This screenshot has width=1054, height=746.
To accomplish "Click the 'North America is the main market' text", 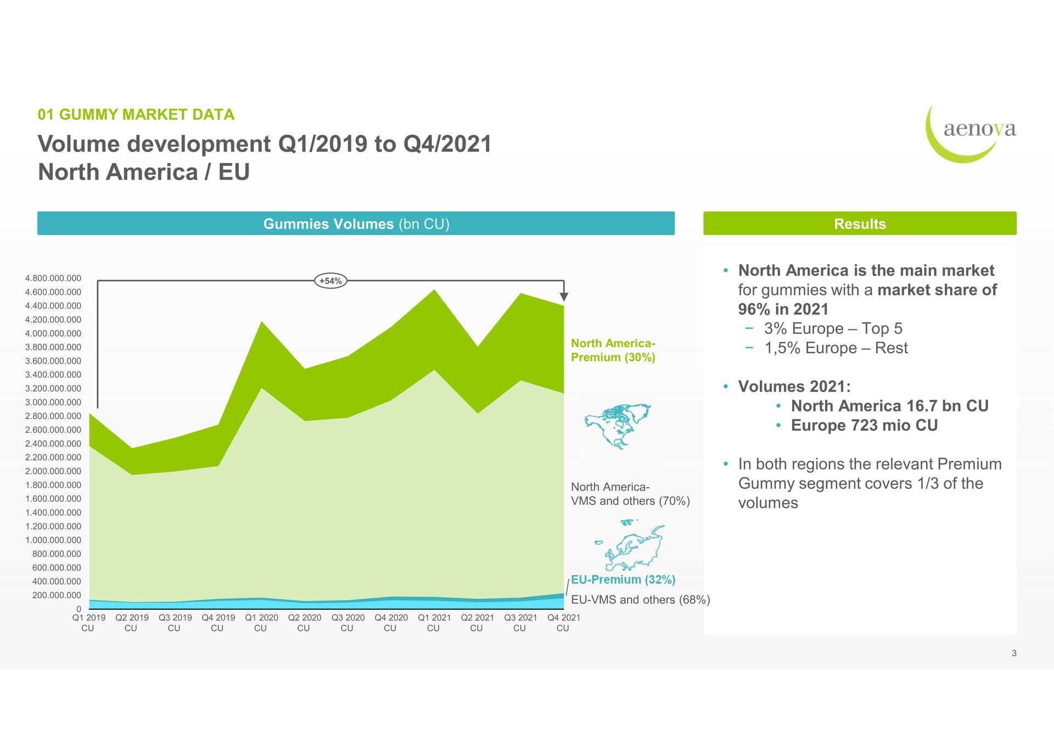I will point(866,270).
